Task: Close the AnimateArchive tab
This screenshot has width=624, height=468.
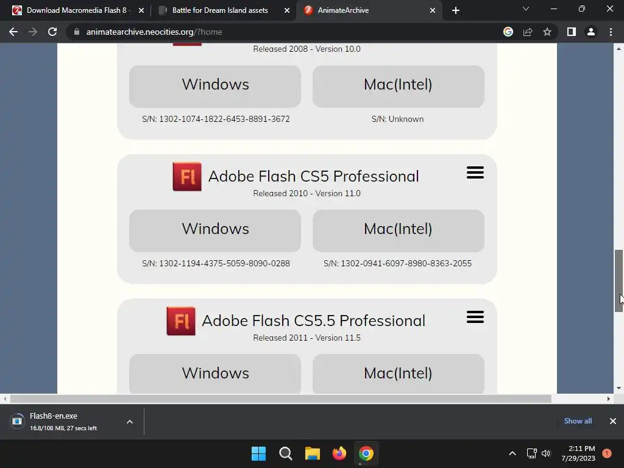Action: point(433,10)
